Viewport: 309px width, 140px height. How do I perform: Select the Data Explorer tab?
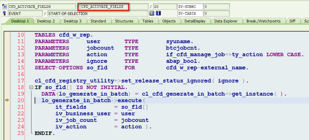[x=226, y=21]
